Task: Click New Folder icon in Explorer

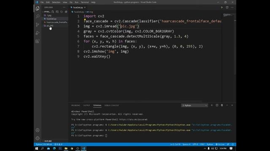Action: click(57, 12)
